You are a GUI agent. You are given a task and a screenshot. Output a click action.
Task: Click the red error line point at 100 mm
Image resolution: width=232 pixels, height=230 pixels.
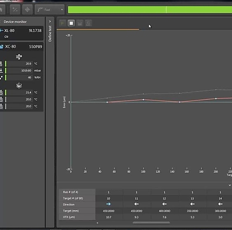pos(143,100)
